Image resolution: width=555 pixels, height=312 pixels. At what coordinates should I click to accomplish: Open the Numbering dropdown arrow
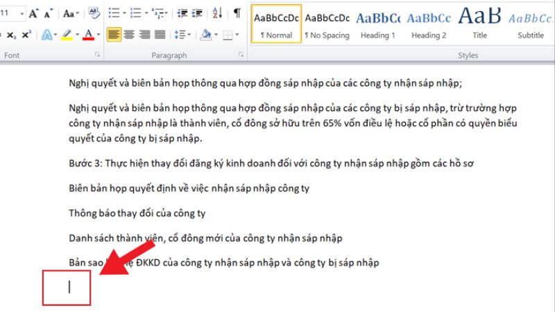tap(146, 14)
